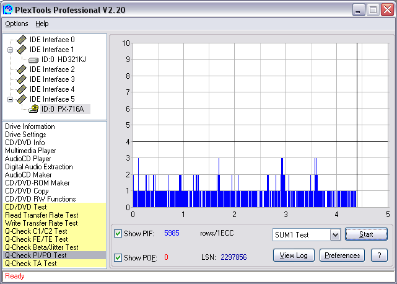Click the IDE Interface 2 chip icon
This screenshot has height=284, width=397.
tap(22, 69)
